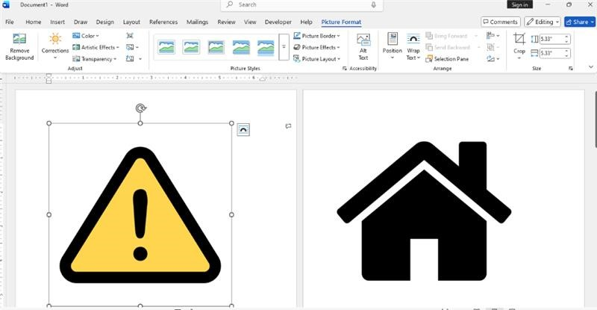
Task: Switch to the Help tab
Action: point(306,22)
